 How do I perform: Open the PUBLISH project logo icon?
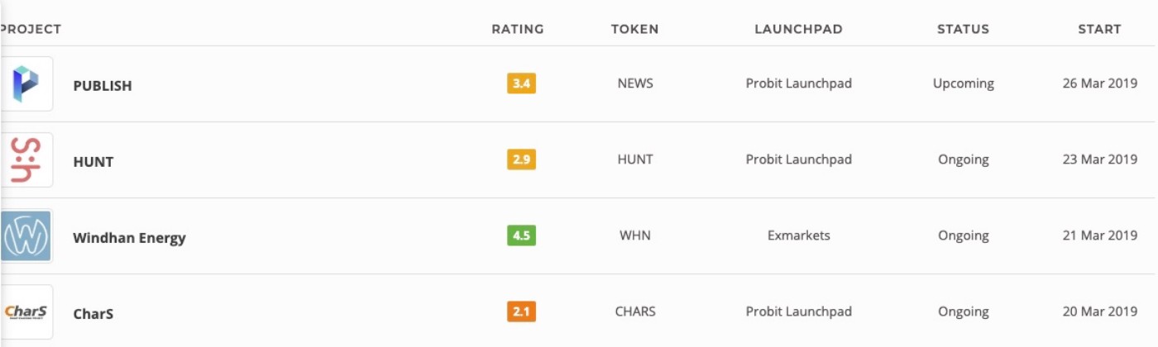click(26, 84)
